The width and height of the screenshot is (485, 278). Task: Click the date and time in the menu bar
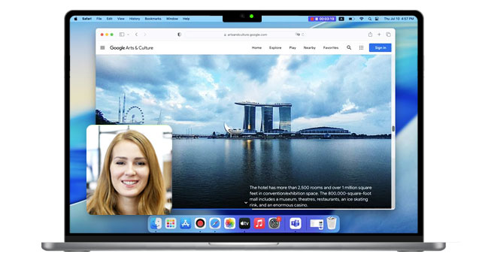[x=399, y=19]
